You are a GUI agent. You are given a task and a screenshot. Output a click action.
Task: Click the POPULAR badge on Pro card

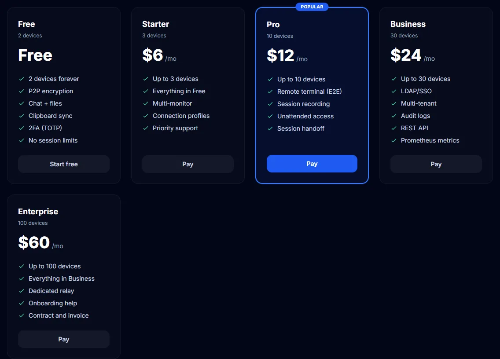(312, 7)
